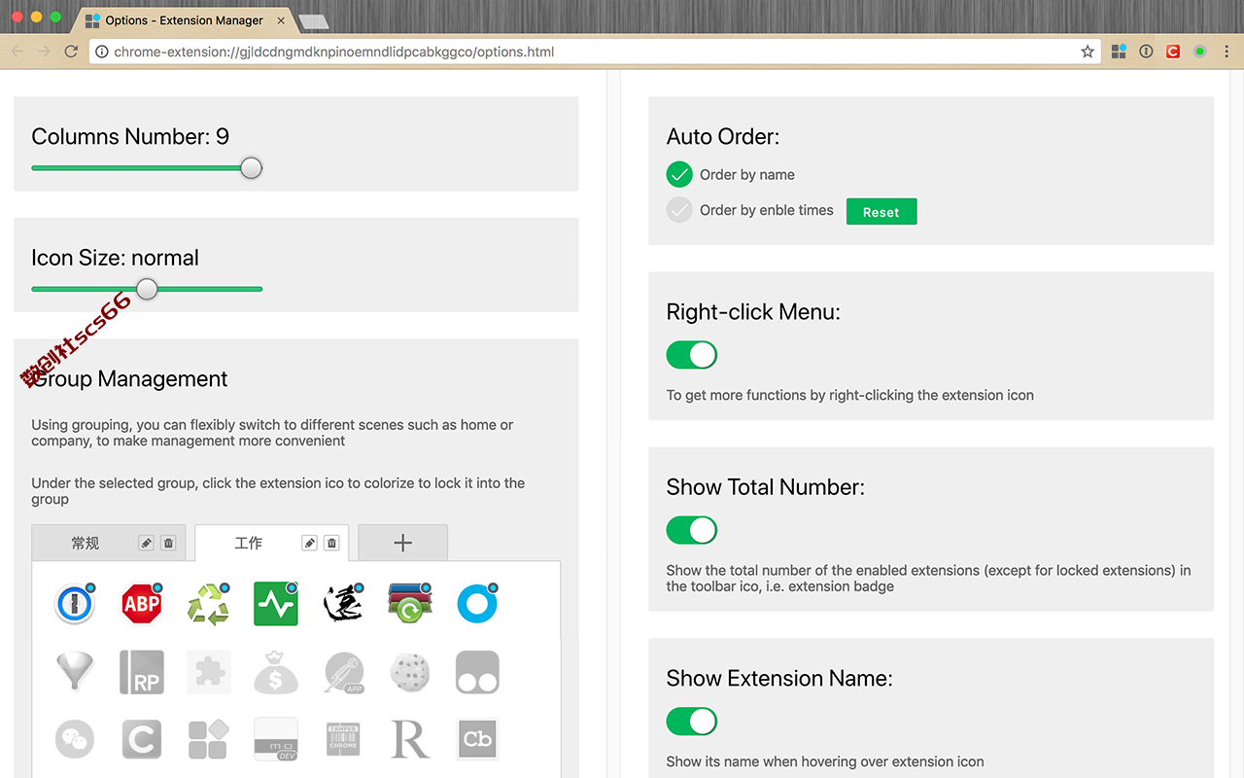Switch to the 常规 group tab
This screenshot has width=1244, height=778.
pos(86,544)
